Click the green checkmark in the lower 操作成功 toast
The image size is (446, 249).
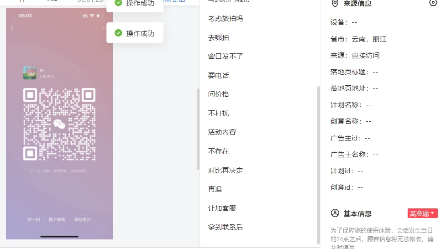118,33
